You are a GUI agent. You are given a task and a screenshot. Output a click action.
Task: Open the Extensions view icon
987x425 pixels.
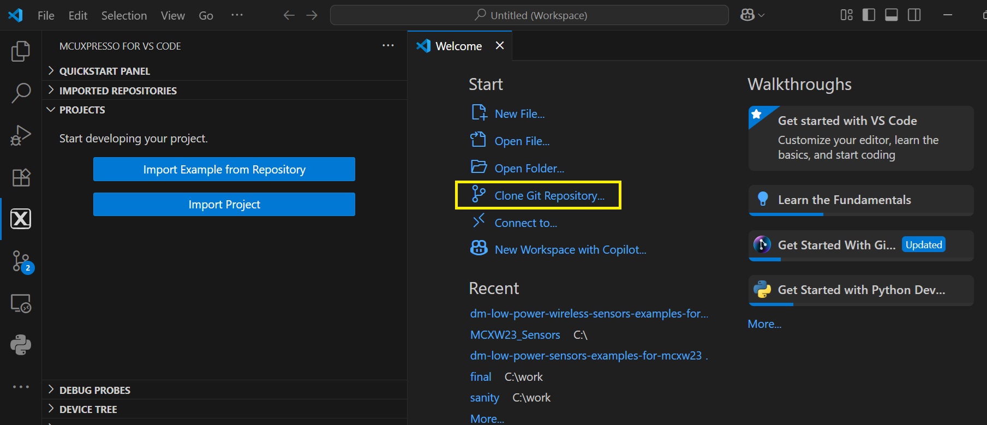coord(21,177)
